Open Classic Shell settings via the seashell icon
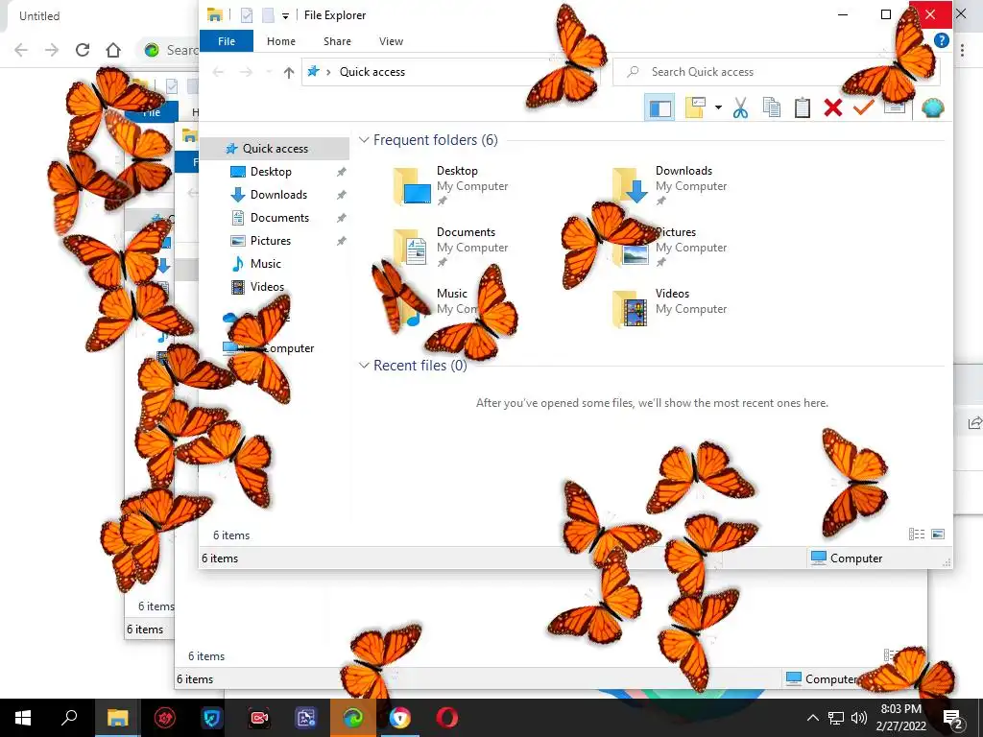Viewport: 983px width, 737px height. pos(933,107)
